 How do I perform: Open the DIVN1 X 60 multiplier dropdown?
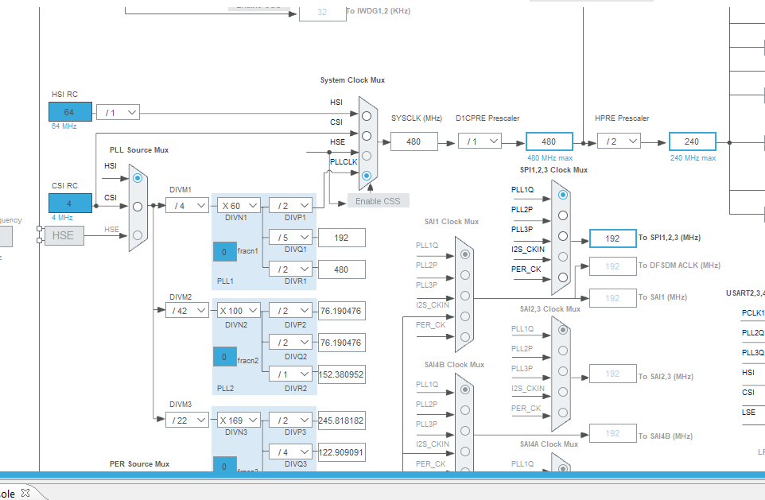click(237, 205)
